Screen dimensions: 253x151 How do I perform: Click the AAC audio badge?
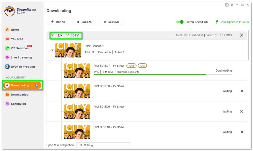[x=142, y=66]
